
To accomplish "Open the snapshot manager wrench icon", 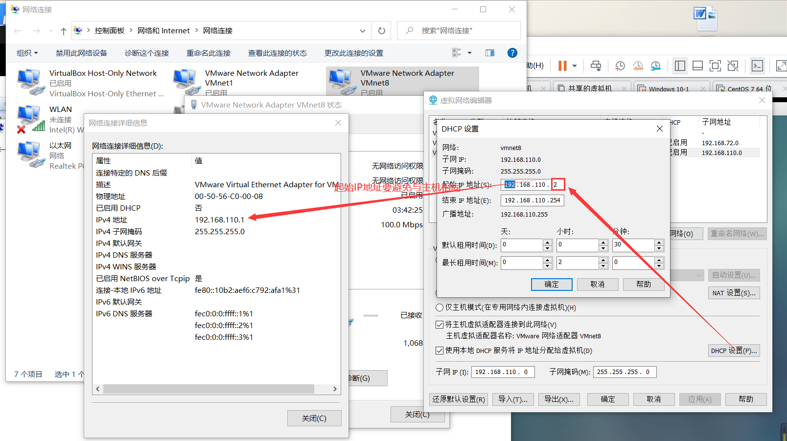I will [656, 66].
